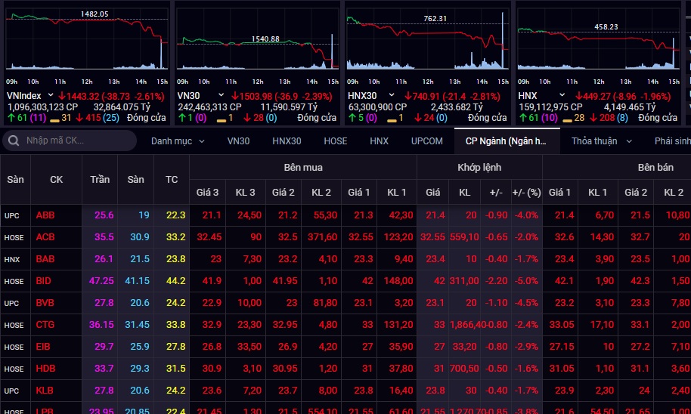The height and width of the screenshot is (414, 691).
Task: Select the ACB stock symbol
Action: (45, 237)
